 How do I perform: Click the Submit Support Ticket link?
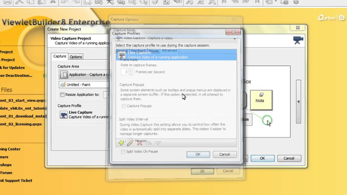click(x=16, y=180)
